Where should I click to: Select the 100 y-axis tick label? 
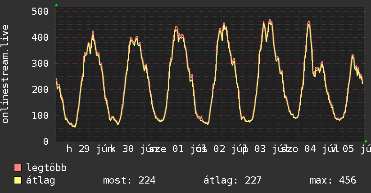point(40,115)
